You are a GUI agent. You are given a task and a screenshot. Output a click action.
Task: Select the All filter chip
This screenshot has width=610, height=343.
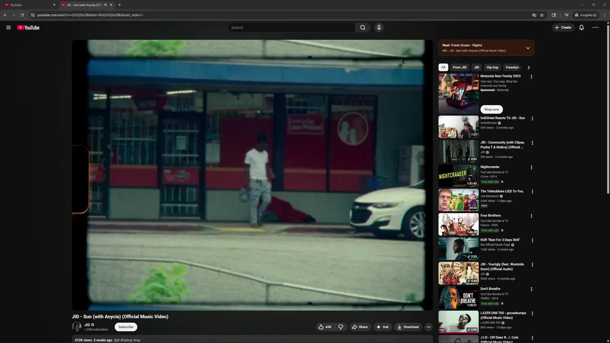pyautogui.click(x=443, y=67)
